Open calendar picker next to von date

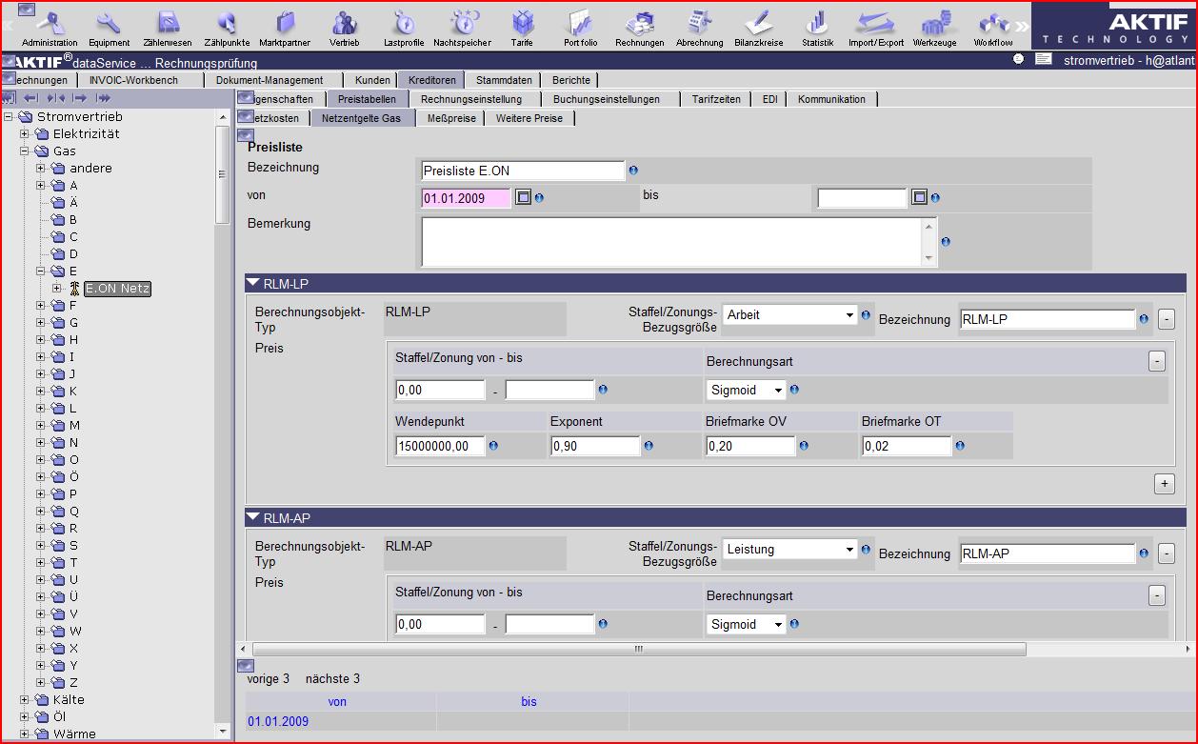point(522,197)
